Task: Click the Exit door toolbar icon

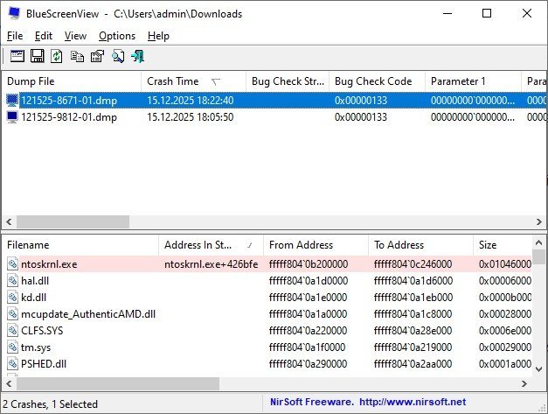Action: (x=137, y=56)
